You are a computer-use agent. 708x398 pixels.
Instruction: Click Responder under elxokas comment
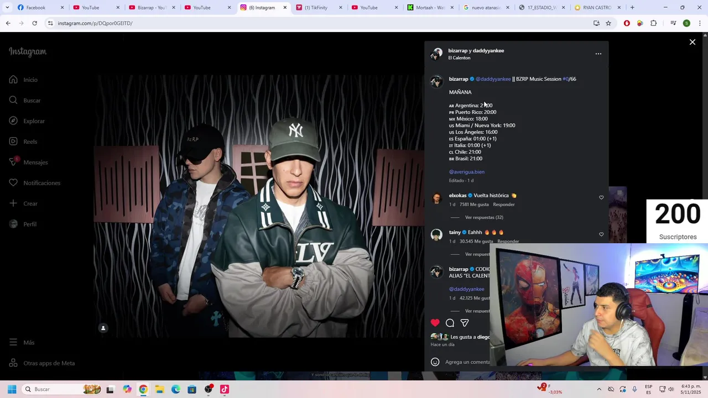[504, 205]
